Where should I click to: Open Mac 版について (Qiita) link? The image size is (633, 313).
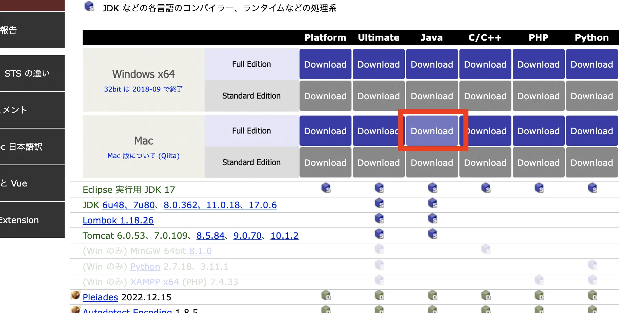143,156
